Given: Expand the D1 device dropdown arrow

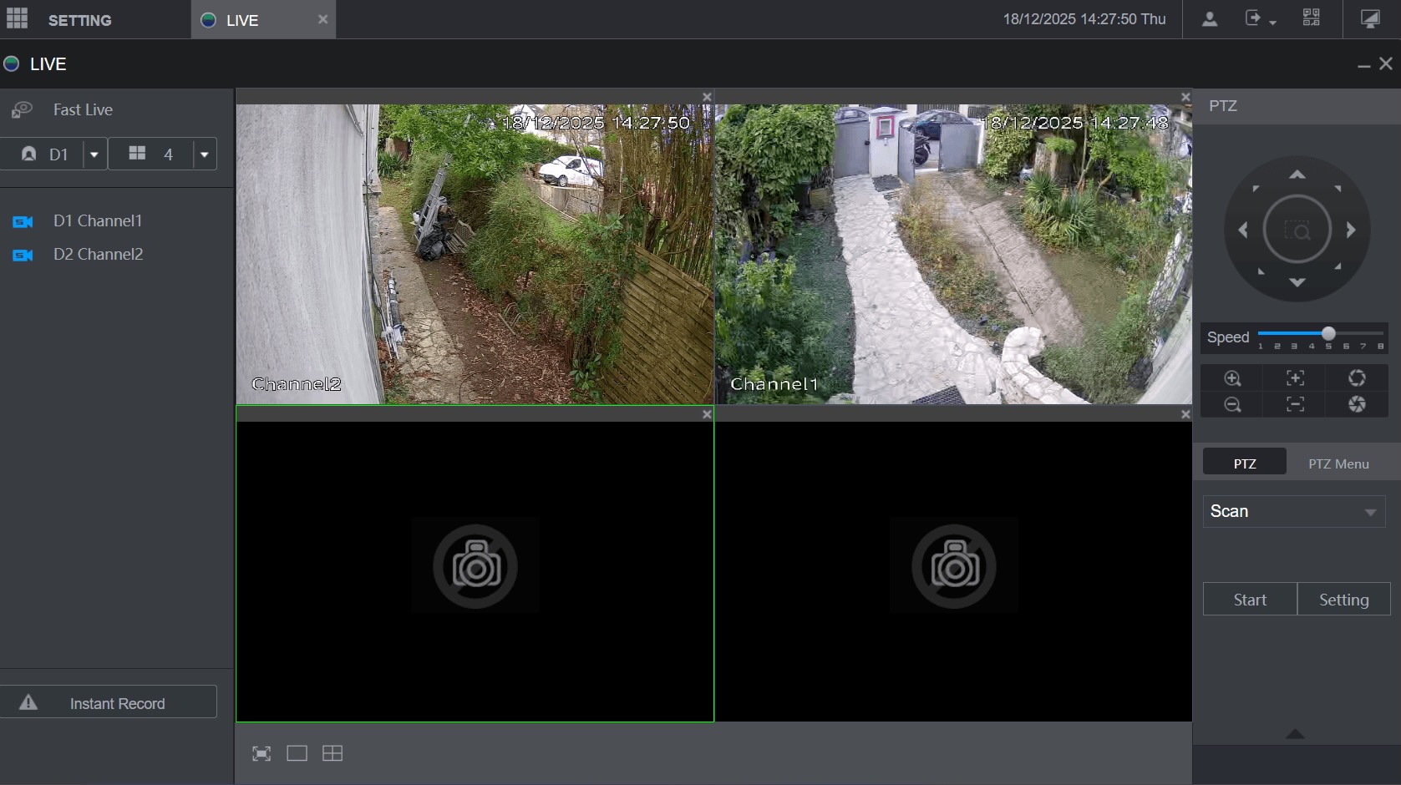Looking at the screenshot, I should tap(94, 154).
